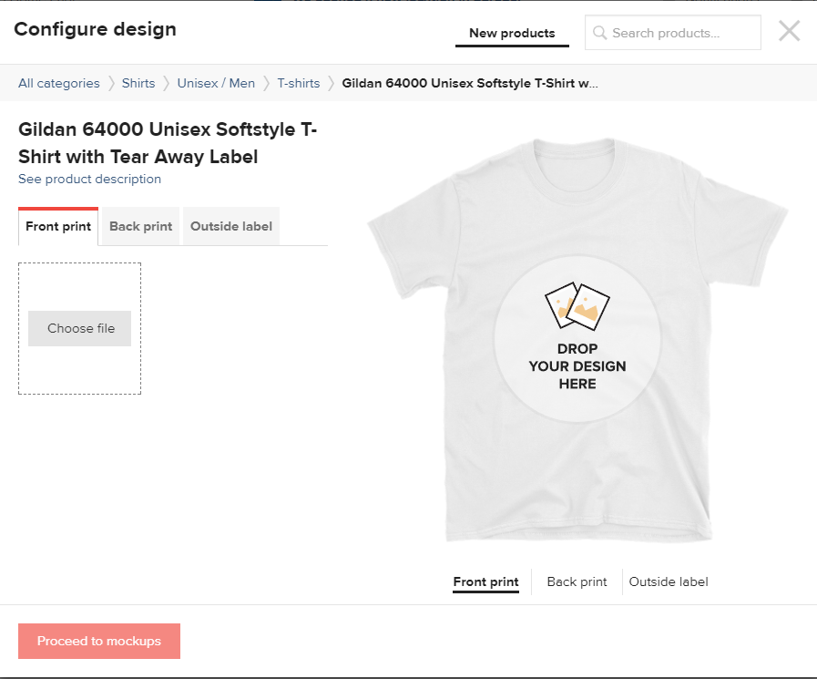Click the Gildan 64000 product title heading
817x679 pixels.
click(x=168, y=143)
